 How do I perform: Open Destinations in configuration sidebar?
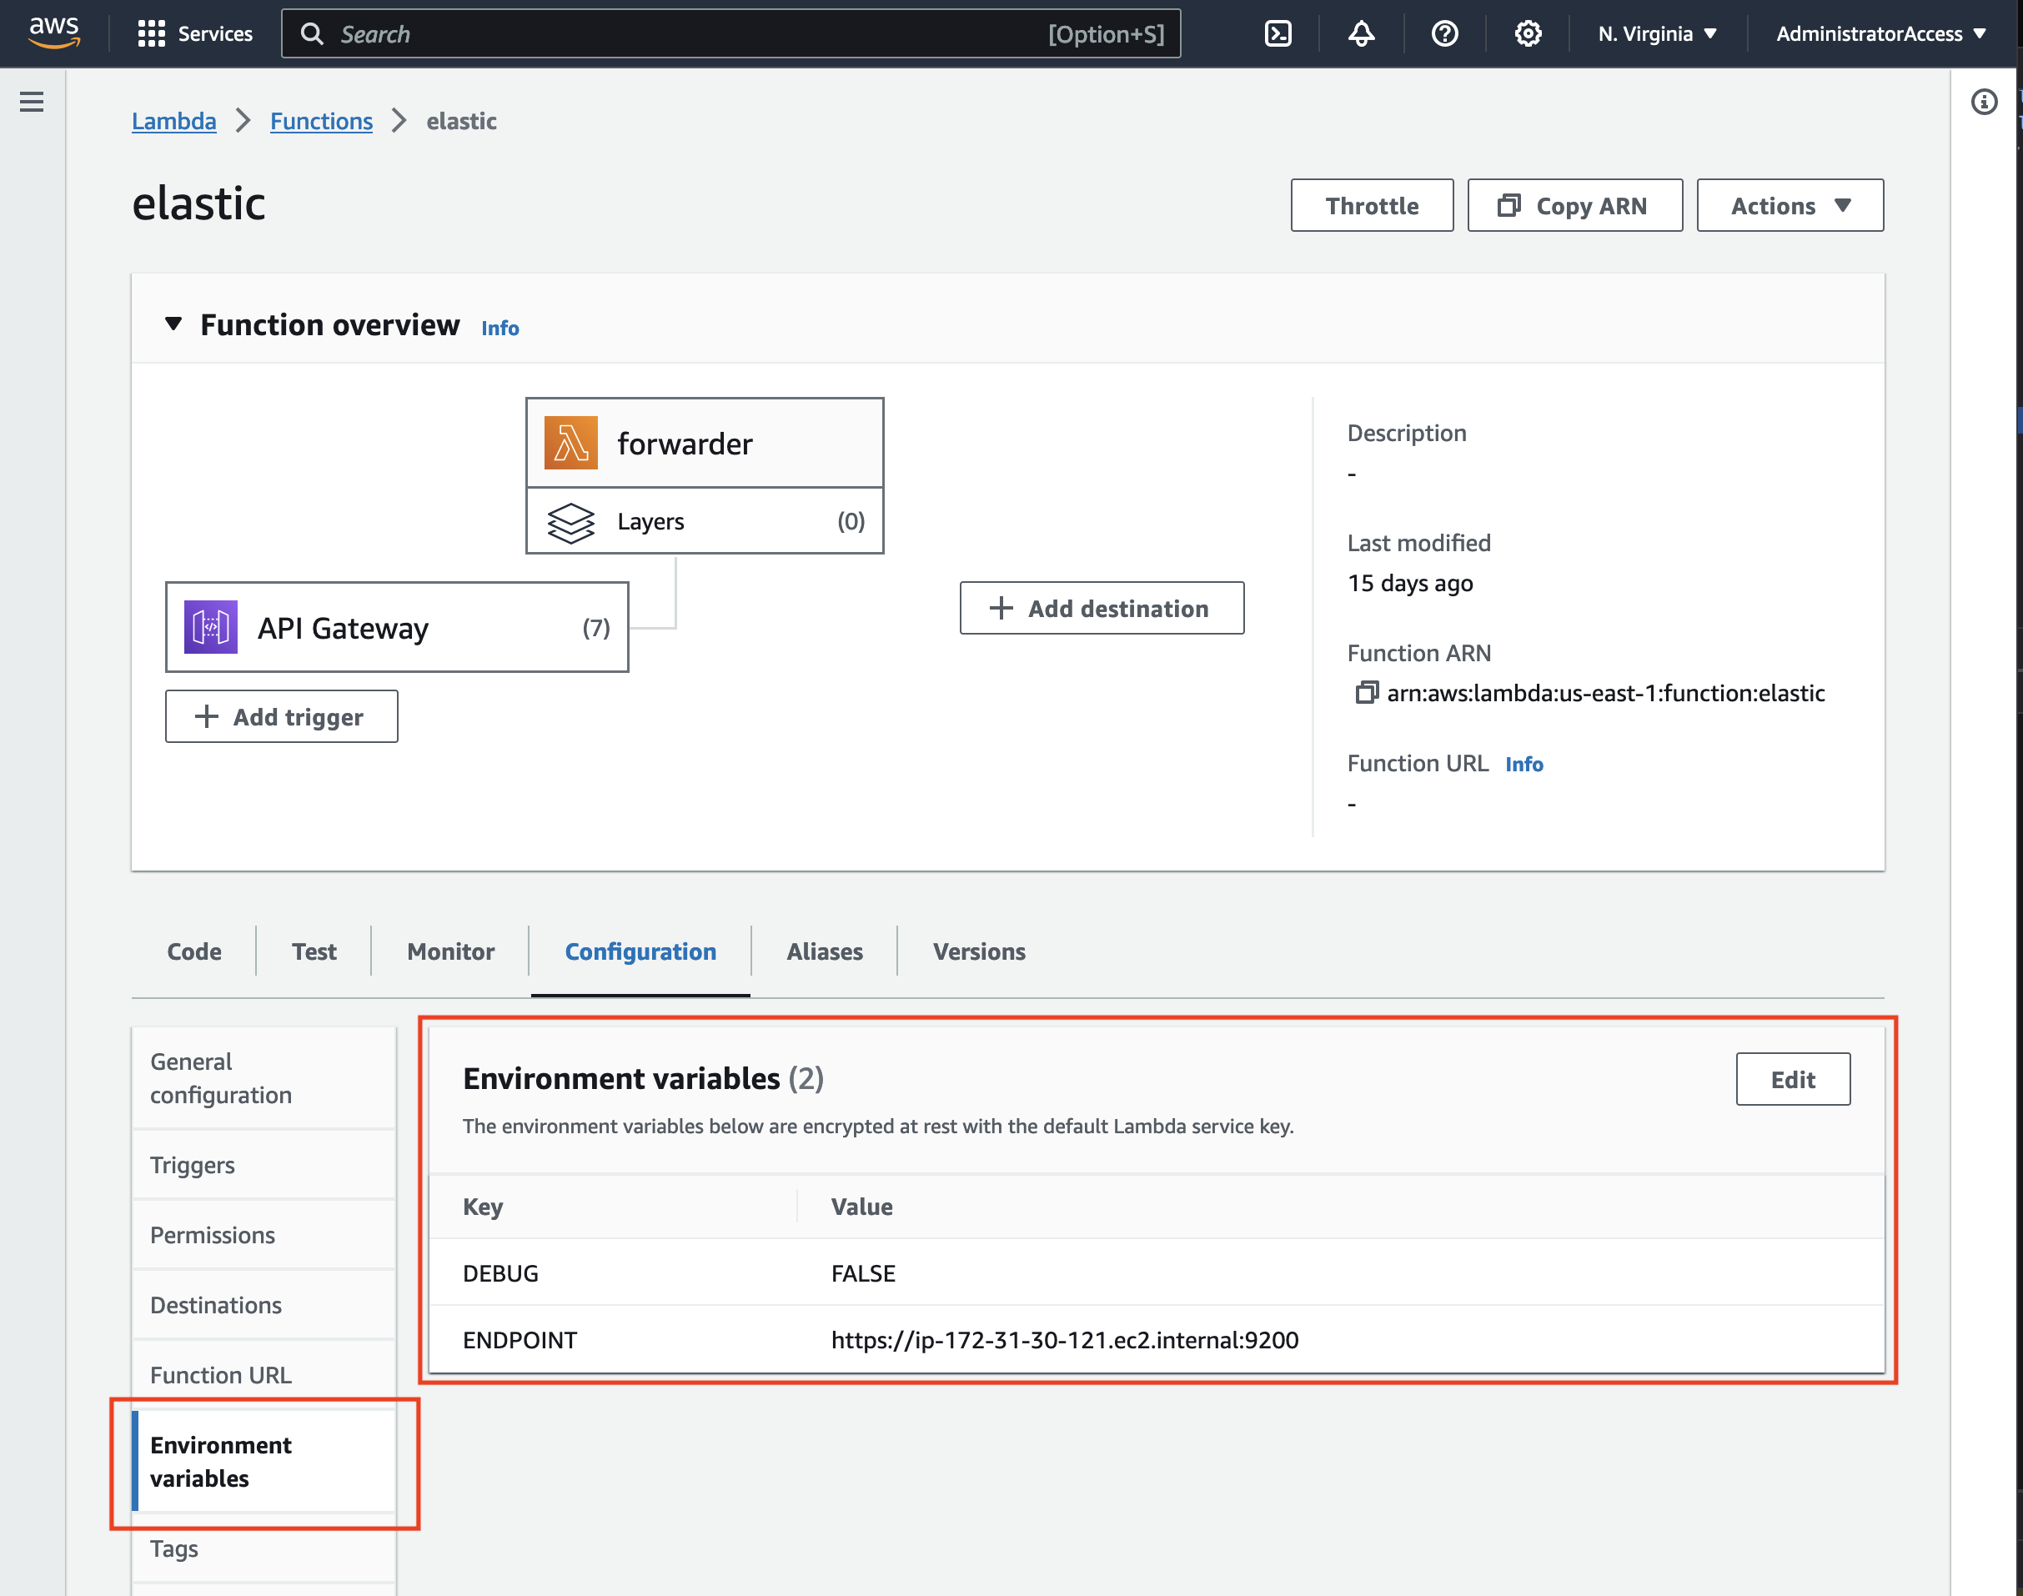point(264,1305)
